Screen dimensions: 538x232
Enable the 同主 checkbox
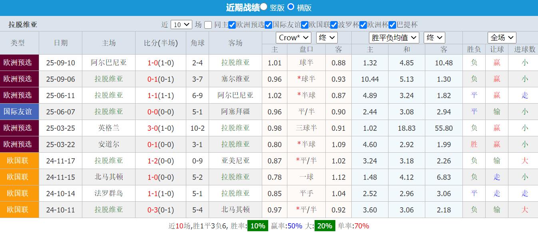tap(207, 24)
